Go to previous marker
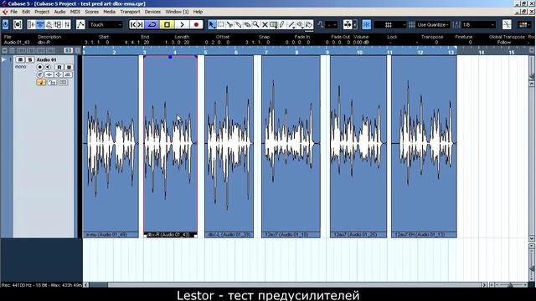 133,24
